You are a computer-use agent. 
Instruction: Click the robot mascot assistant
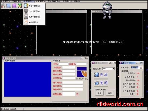(x=107, y=10)
